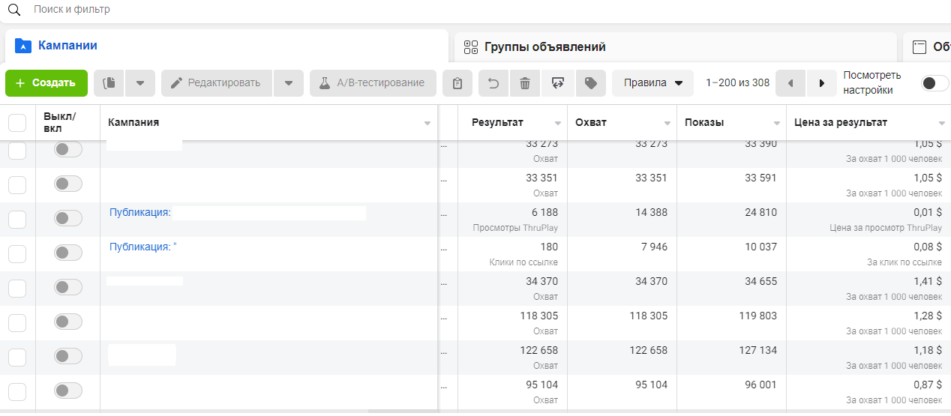The image size is (951, 416).
Task: Expand dropdown arrow next to Редактировать
Action: pyautogui.click(x=289, y=83)
